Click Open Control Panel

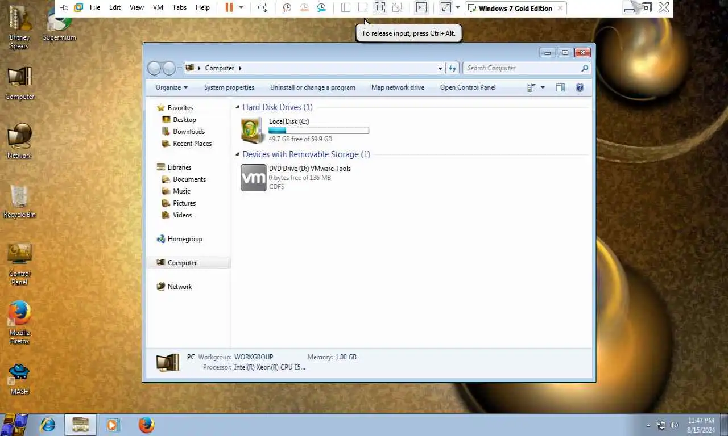click(468, 87)
